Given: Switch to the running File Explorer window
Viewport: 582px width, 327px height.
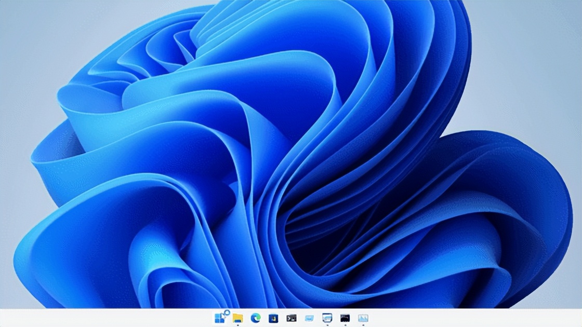Looking at the screenshot, I should point(238,318).
